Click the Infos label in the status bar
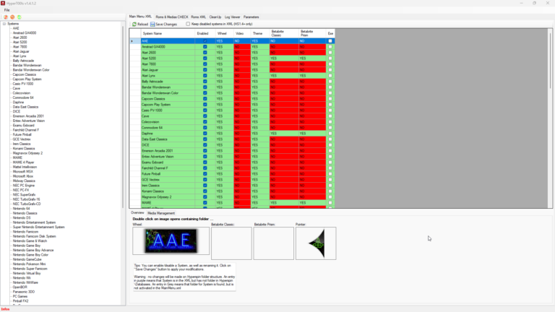The height and width of the screenshot is (312, 555). point(5,309)
